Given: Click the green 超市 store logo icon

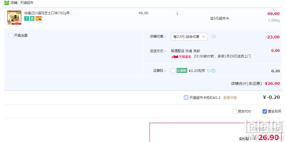Looking at the screenshot, I should pos(6,3).
